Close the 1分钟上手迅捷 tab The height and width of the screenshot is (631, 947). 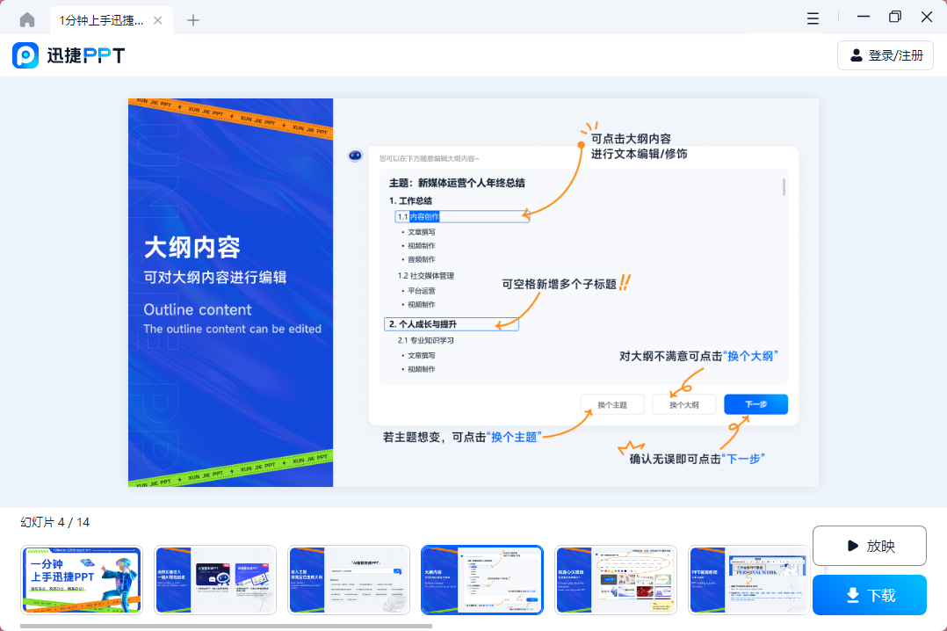point(157,20)
